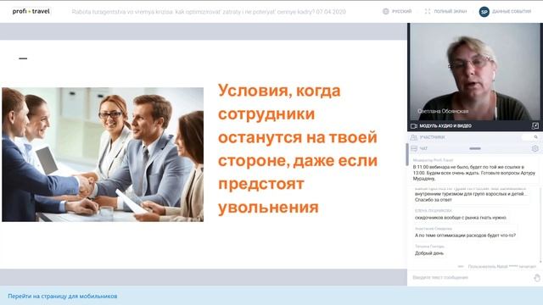Select the Модуль аудио и видео header

pos(445,126)
